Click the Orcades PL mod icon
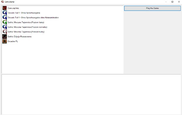 point(5,41)
